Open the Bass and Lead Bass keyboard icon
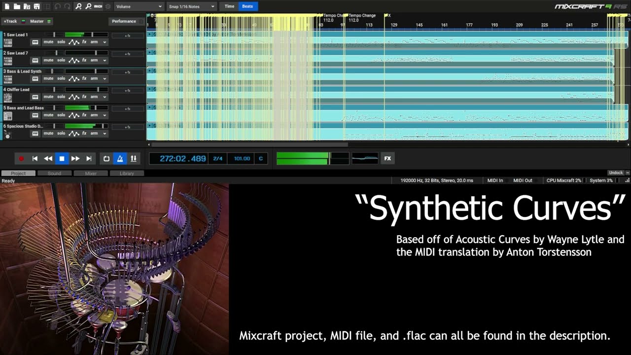Image resolution: width=631 pixels, height=355 pixels. pyautogui.click(x=35, y=115)
